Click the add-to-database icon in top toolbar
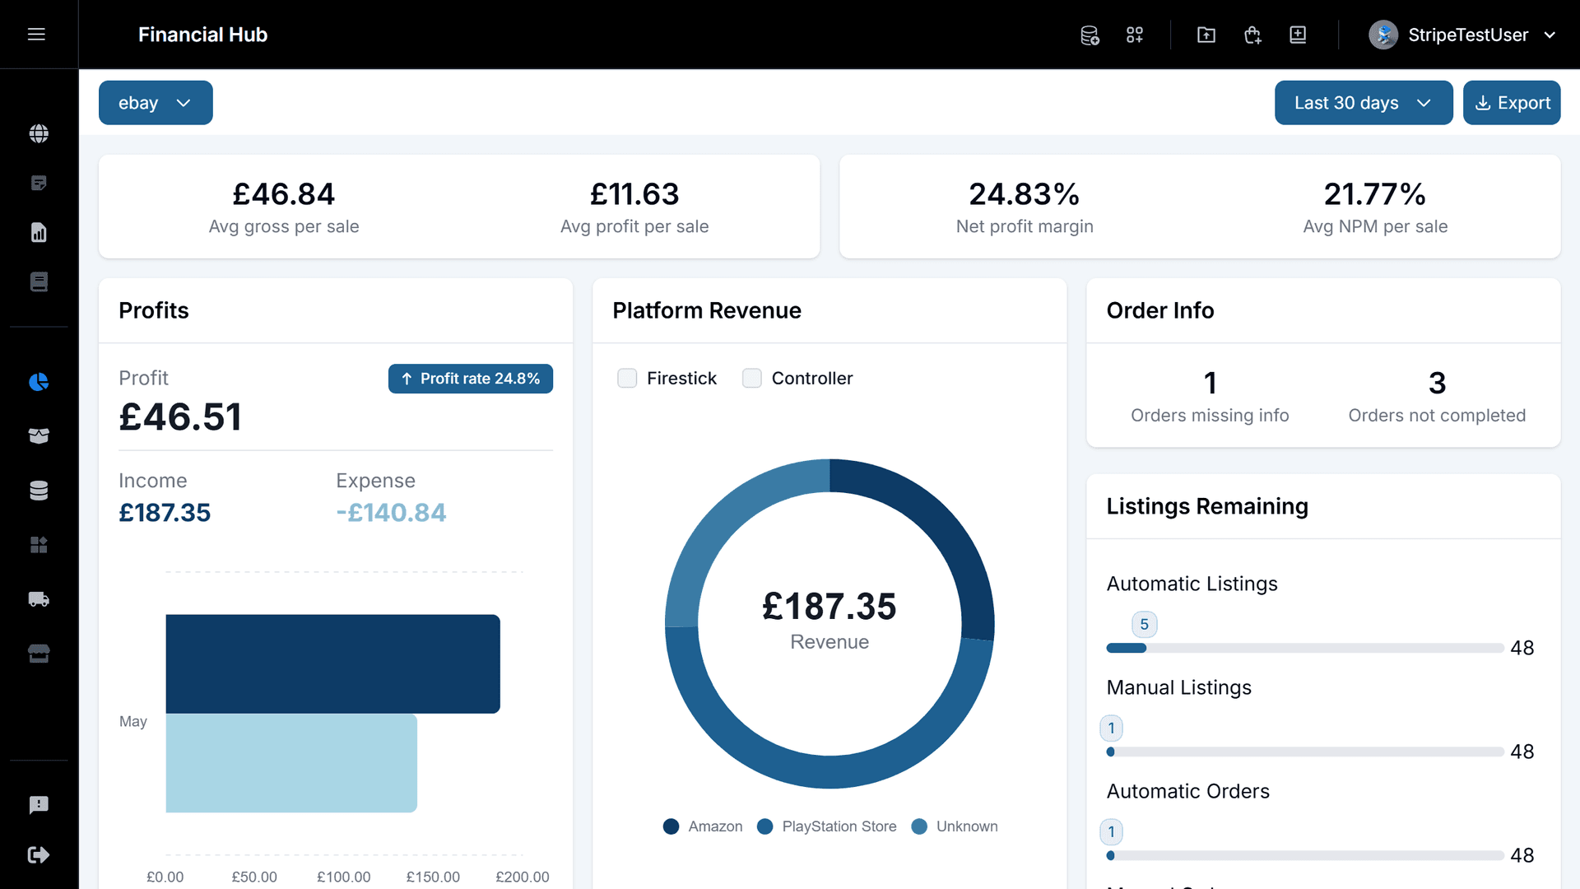 pos(1090,35)
